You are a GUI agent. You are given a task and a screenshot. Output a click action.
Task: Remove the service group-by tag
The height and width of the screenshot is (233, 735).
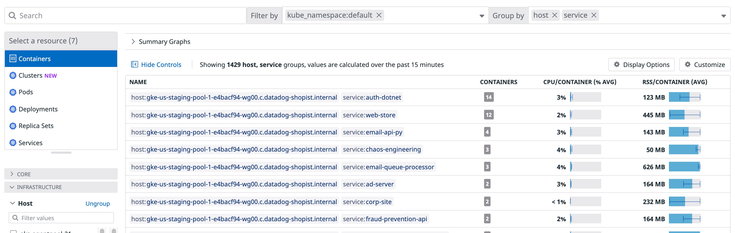(x=594, y=15)
